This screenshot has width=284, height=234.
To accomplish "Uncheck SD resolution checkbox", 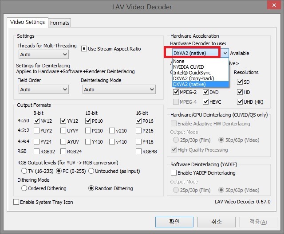I will tap(240, 82).
